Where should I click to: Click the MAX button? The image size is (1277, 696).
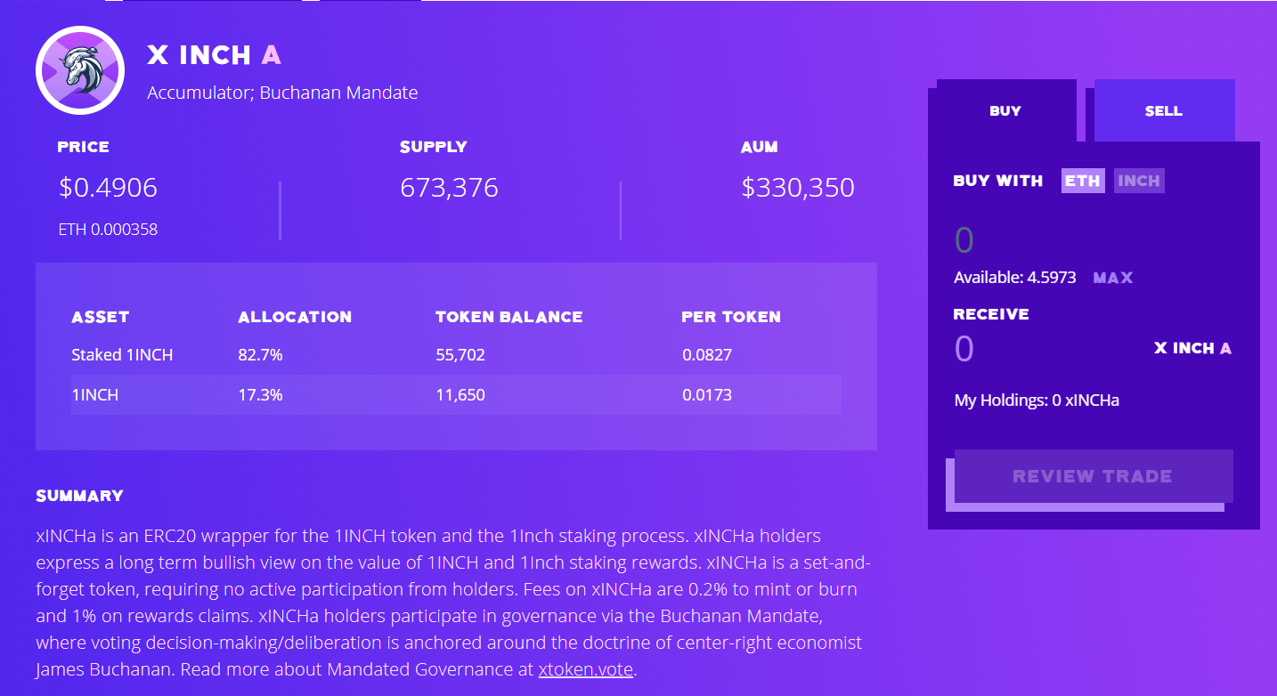click(x=1111, y=277)
